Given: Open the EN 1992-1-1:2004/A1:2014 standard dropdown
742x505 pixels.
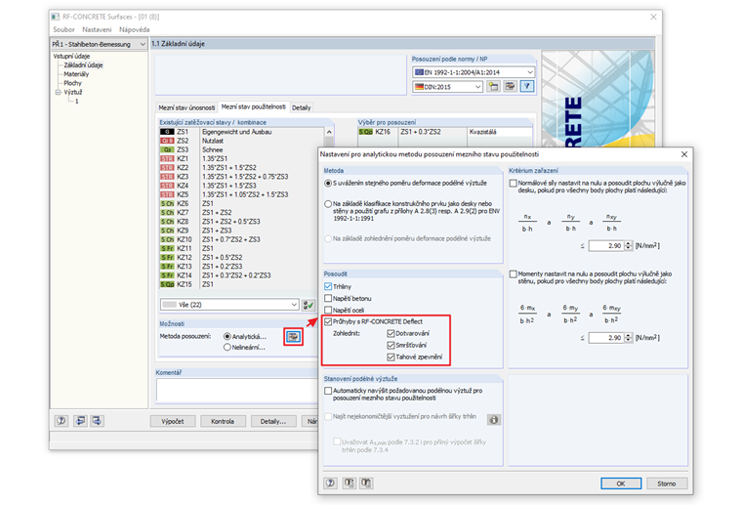Looking at the screenshot, I should (530, 72).
